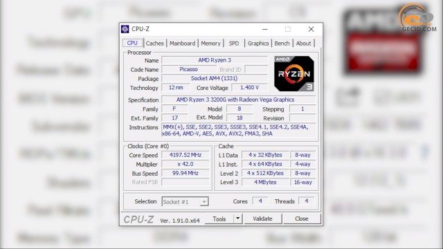443x249 pixels.
Task: Click the Ext. Model value 18
Action: [x=239, y=118]
